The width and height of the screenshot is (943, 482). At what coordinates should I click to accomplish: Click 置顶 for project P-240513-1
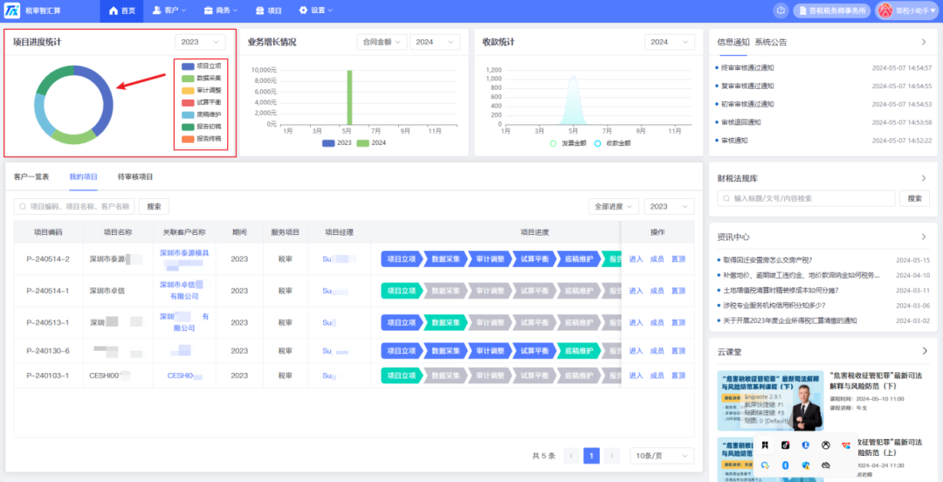tap(678, 322)
